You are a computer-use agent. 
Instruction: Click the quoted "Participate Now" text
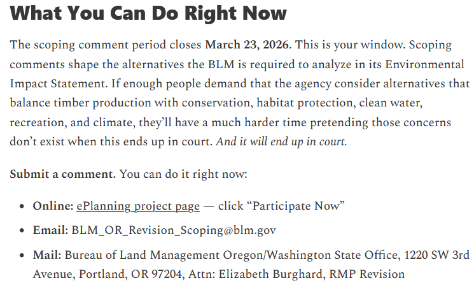(298, 206)
